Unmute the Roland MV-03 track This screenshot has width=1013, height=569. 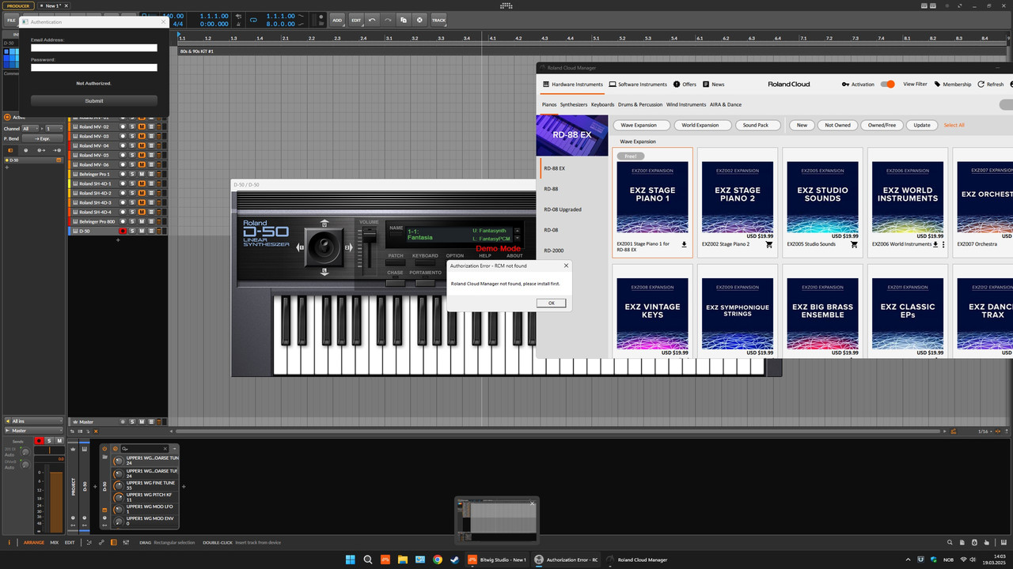pyautogui.click(x=142, y=136)
